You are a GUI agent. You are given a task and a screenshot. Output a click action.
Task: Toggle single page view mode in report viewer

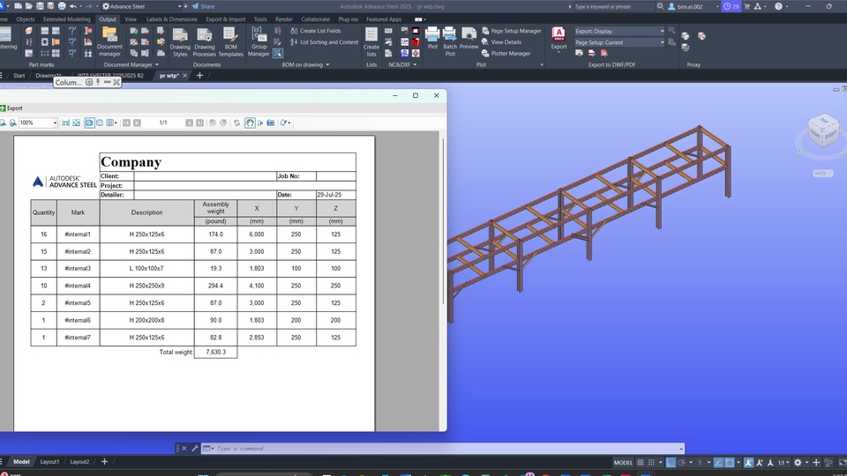(x=90, y=123)
